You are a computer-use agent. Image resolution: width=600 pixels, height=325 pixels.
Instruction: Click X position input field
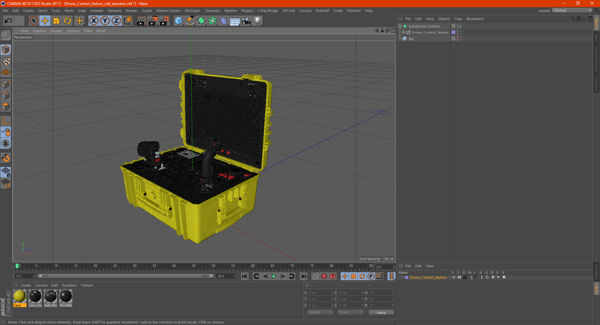point(320,293)
